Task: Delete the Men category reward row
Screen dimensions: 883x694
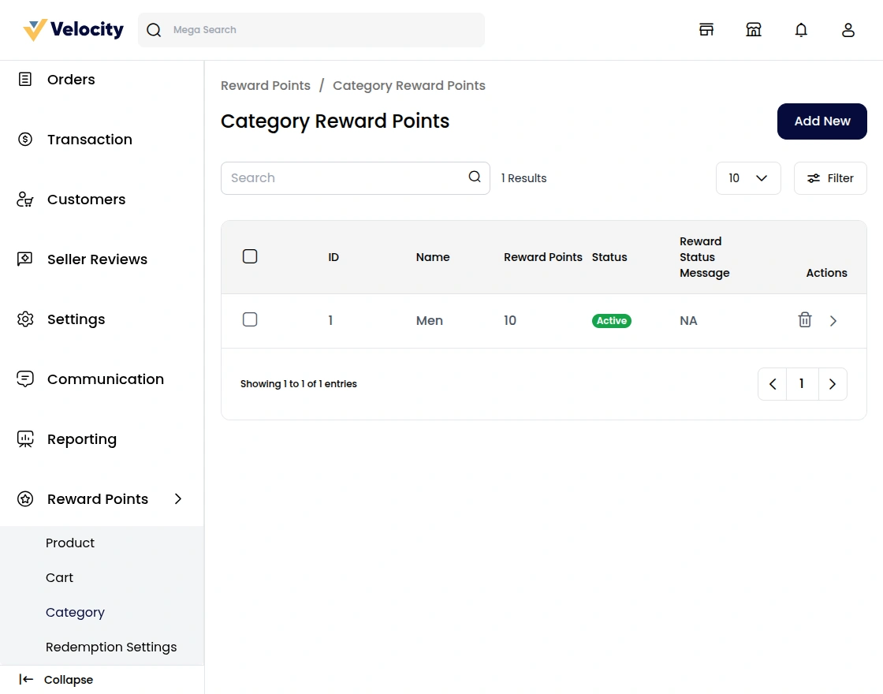Action: 805,320
